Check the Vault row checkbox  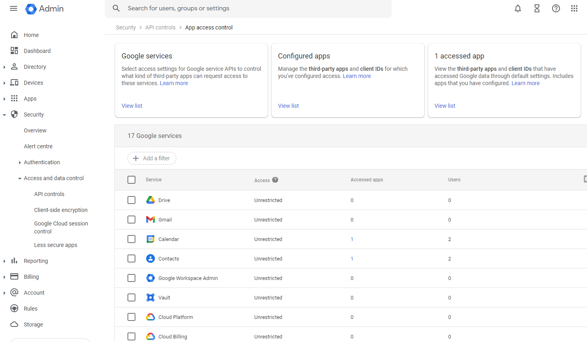click(x=131, y=297)
